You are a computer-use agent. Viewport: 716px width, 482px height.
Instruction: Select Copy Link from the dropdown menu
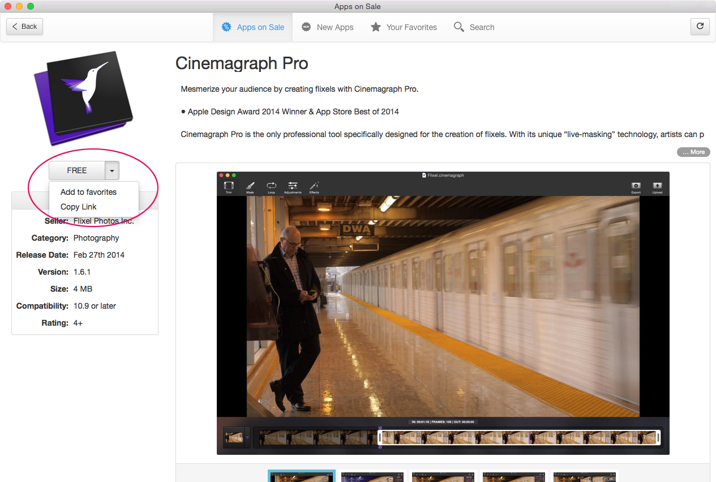pyautogui.click(x=79, y=207)
